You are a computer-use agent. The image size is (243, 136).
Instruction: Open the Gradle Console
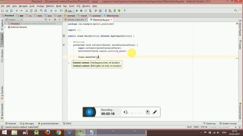228,124
